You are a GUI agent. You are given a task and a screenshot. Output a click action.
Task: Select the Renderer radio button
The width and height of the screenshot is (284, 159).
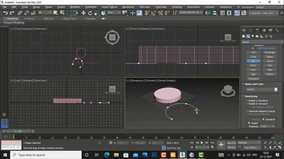coord(263,119)
